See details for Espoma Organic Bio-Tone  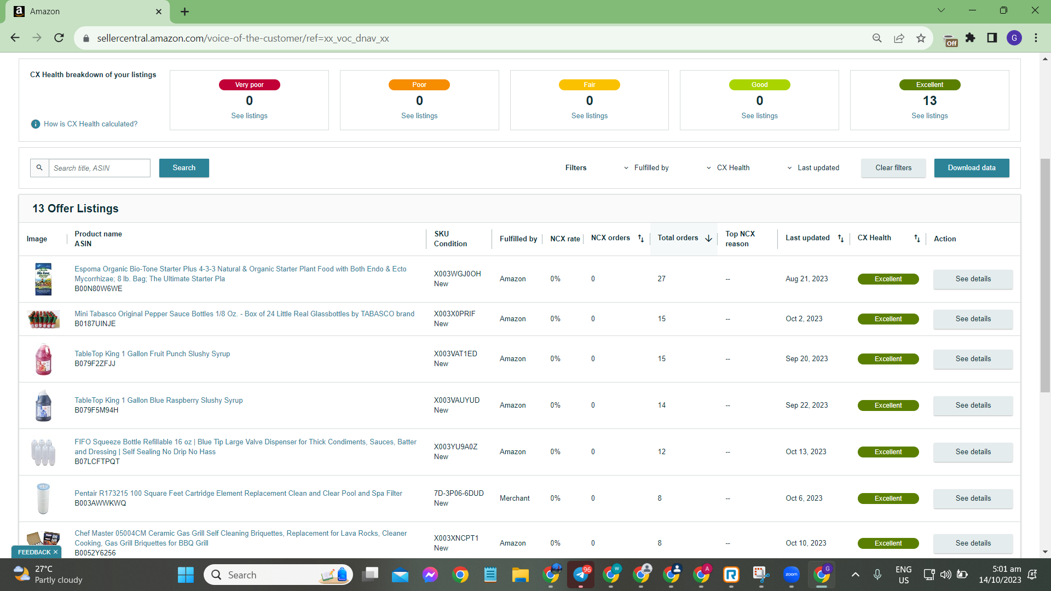pos(973,279)
